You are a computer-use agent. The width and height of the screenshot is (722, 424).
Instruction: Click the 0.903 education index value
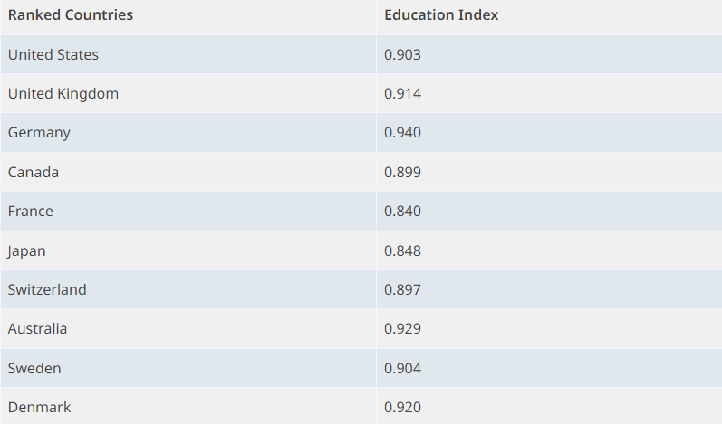point(402,55)
